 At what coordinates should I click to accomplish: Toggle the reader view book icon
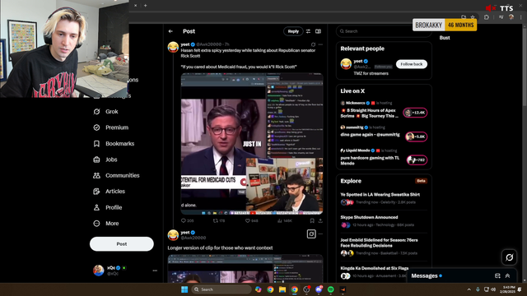318,31
